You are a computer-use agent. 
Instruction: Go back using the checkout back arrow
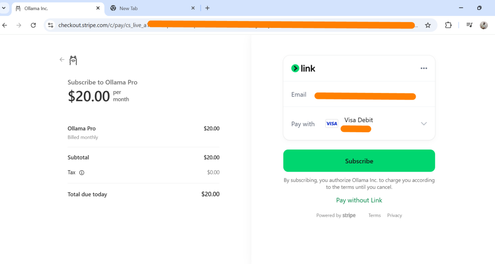pyautogui.click(x=62, y=59)
